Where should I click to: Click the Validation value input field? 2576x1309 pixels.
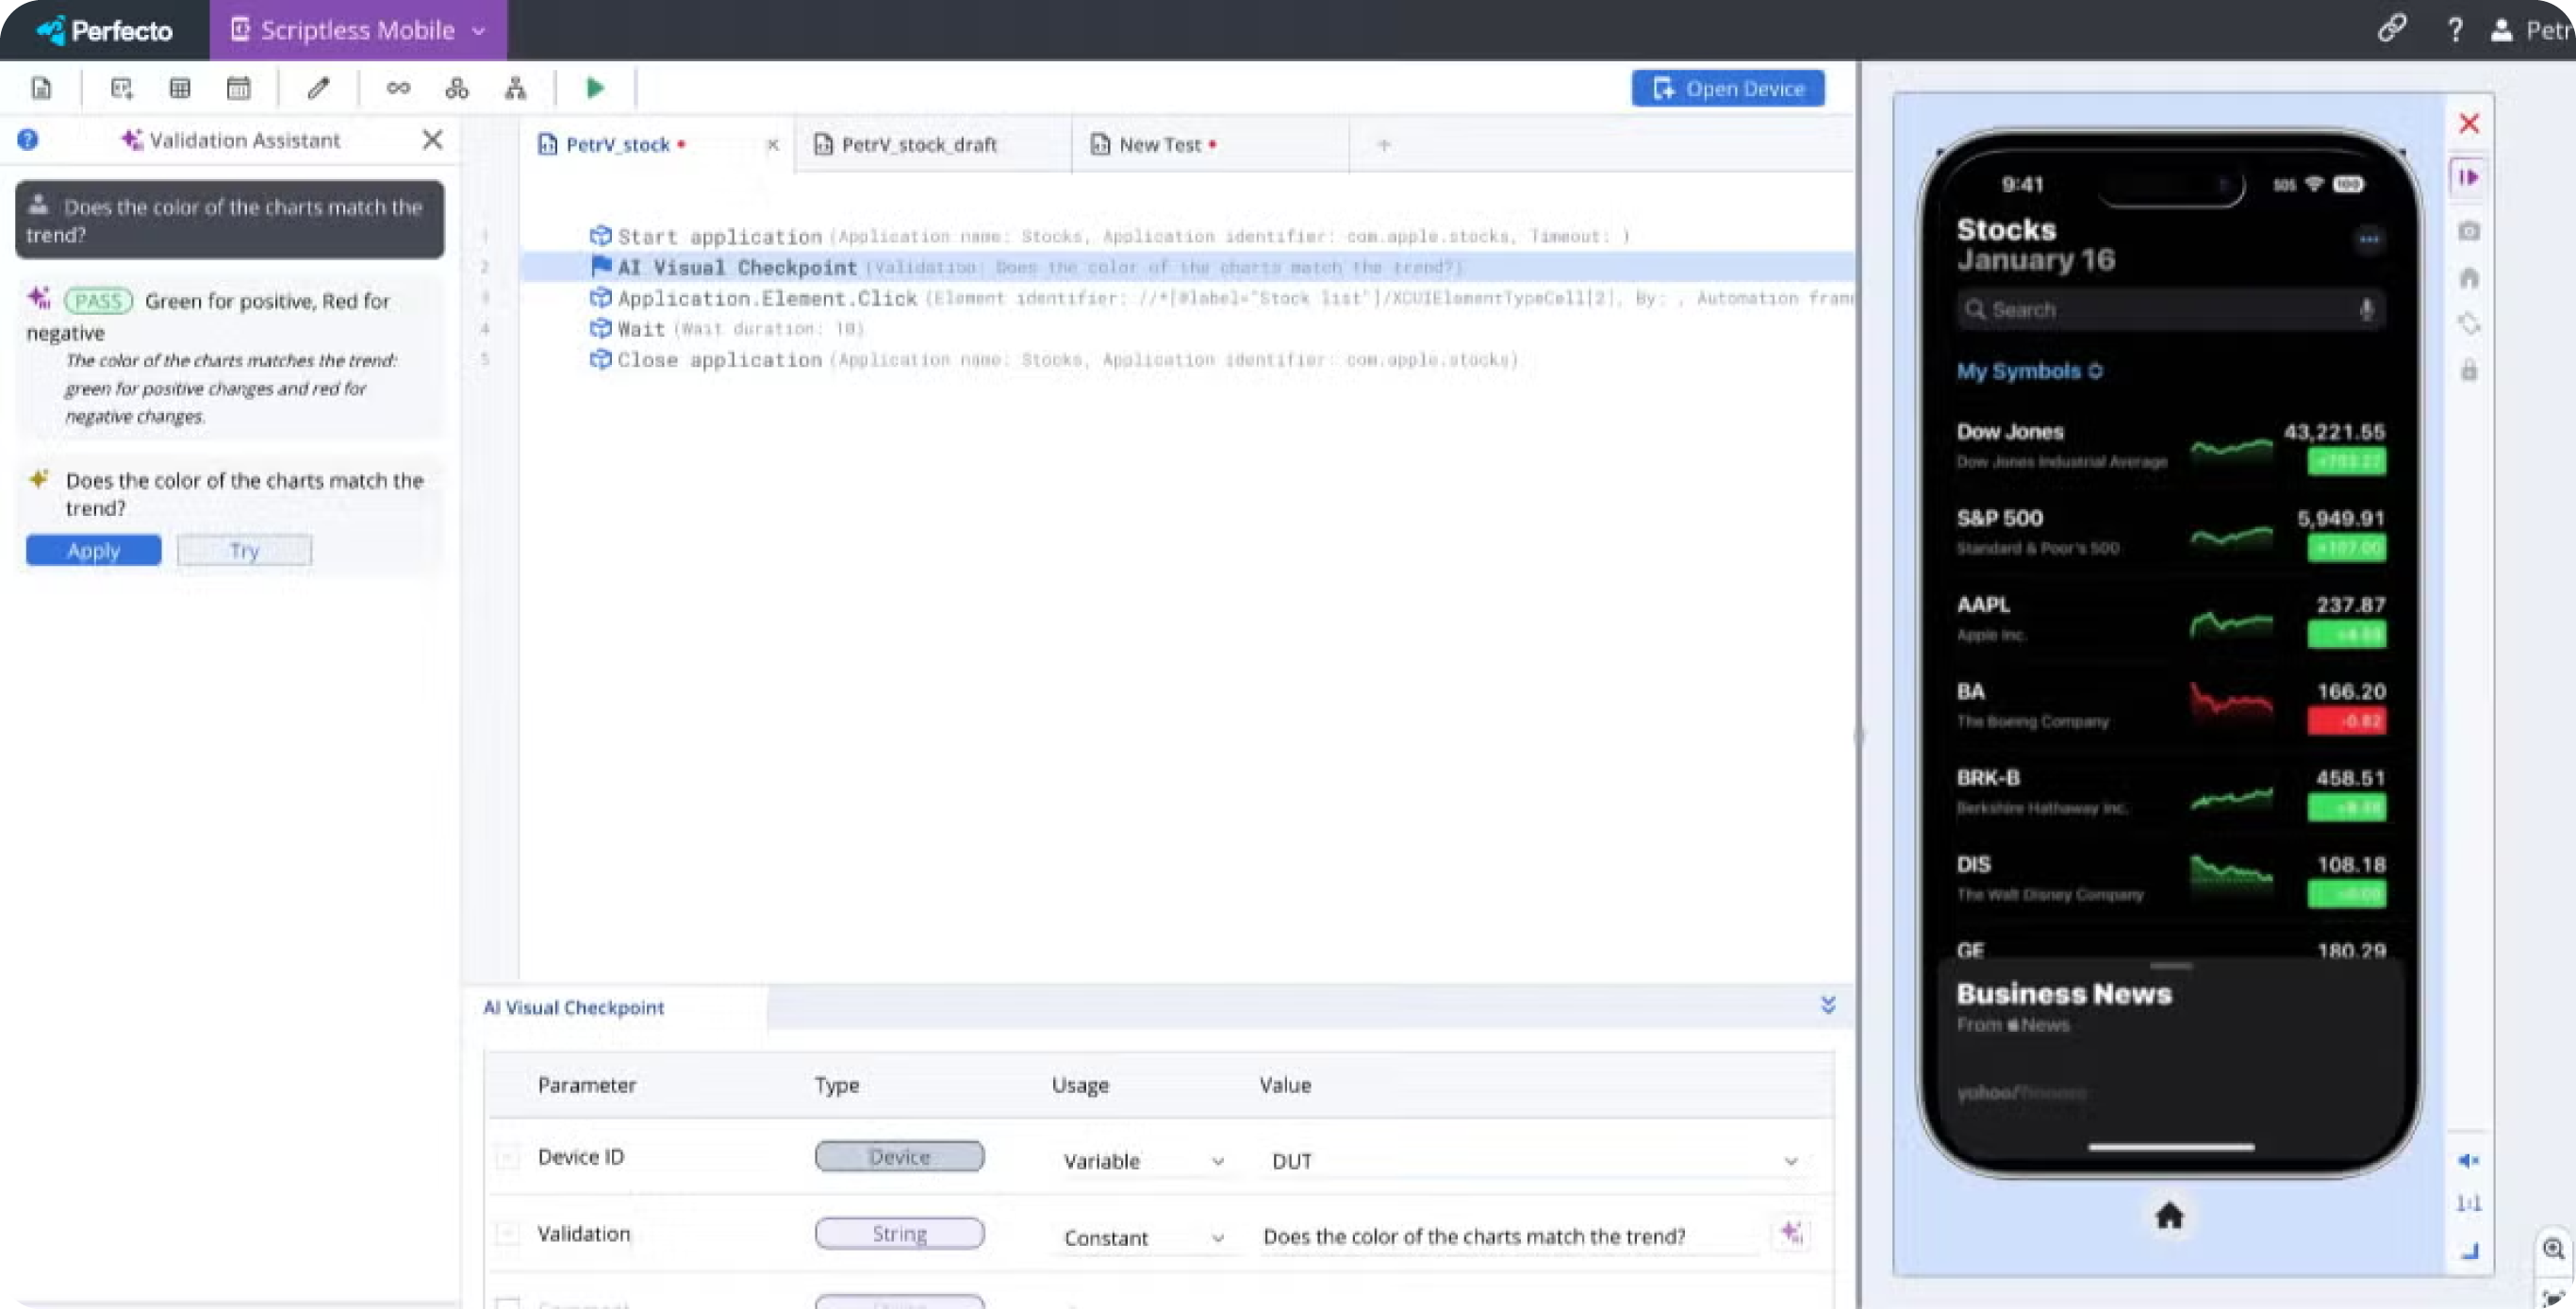[x=1508, y=1237]
